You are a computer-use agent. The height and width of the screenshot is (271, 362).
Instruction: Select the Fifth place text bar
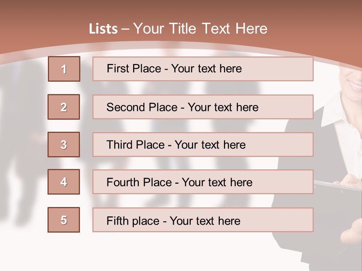click(x=203, y=220)
